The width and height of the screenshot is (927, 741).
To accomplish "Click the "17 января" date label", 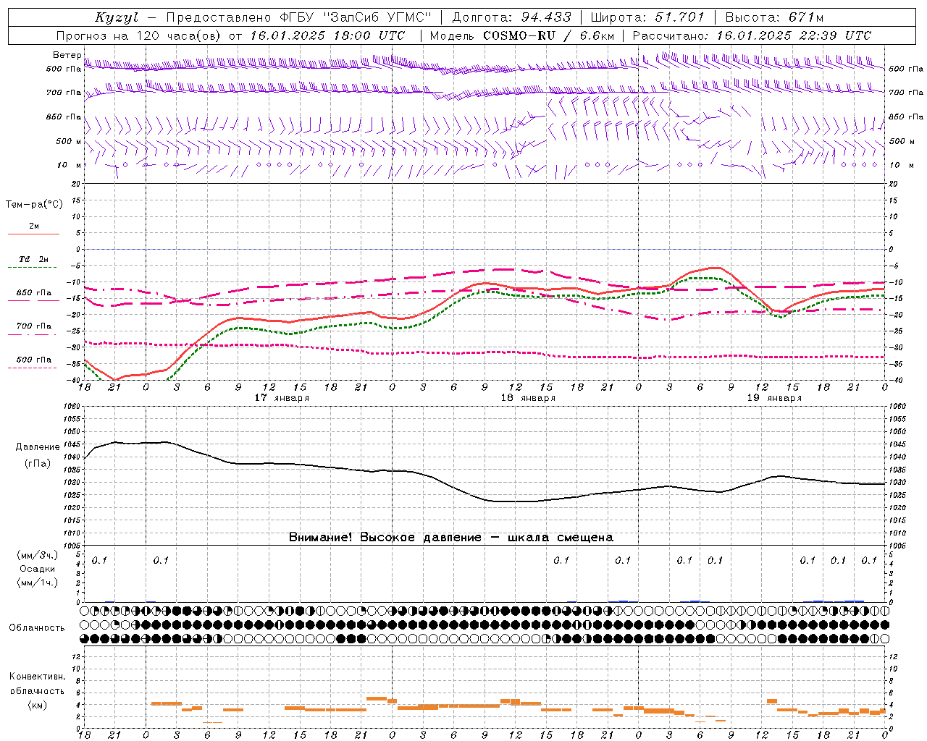I will (x=282, y=398).
